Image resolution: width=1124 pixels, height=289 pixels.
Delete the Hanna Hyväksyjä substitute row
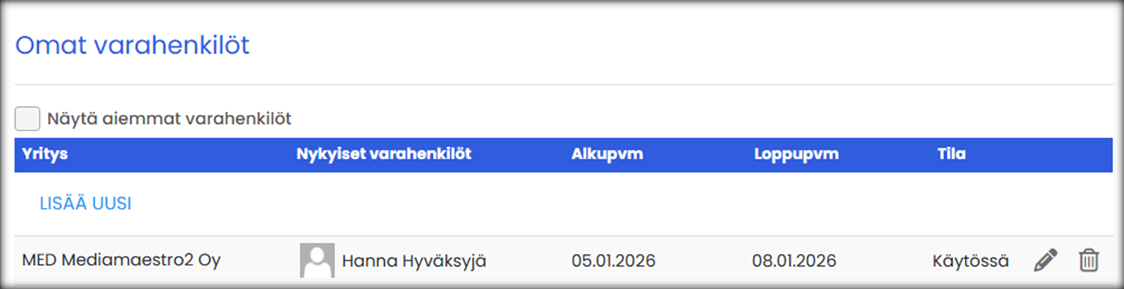[x=1088, y=260]
